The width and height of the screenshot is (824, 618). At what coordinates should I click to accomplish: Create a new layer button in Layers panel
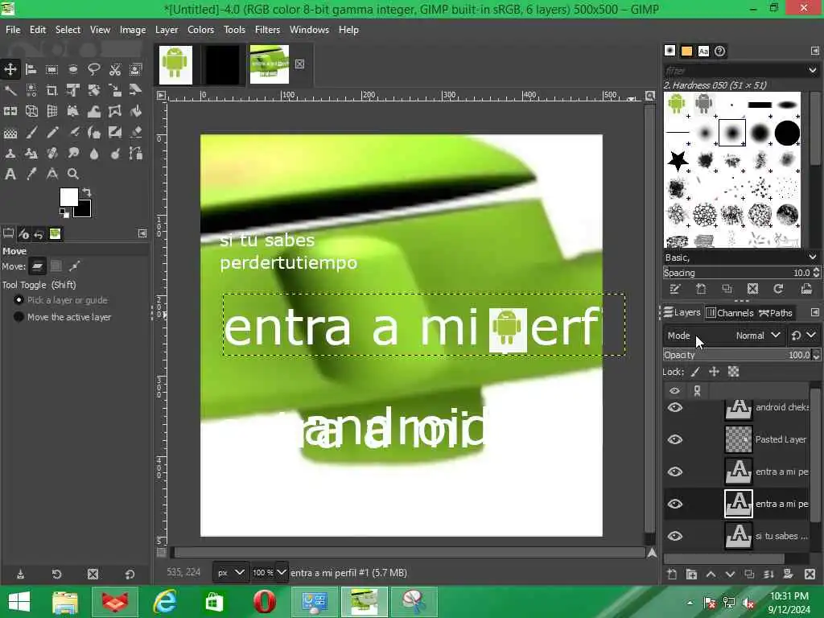tap(672, 574)
